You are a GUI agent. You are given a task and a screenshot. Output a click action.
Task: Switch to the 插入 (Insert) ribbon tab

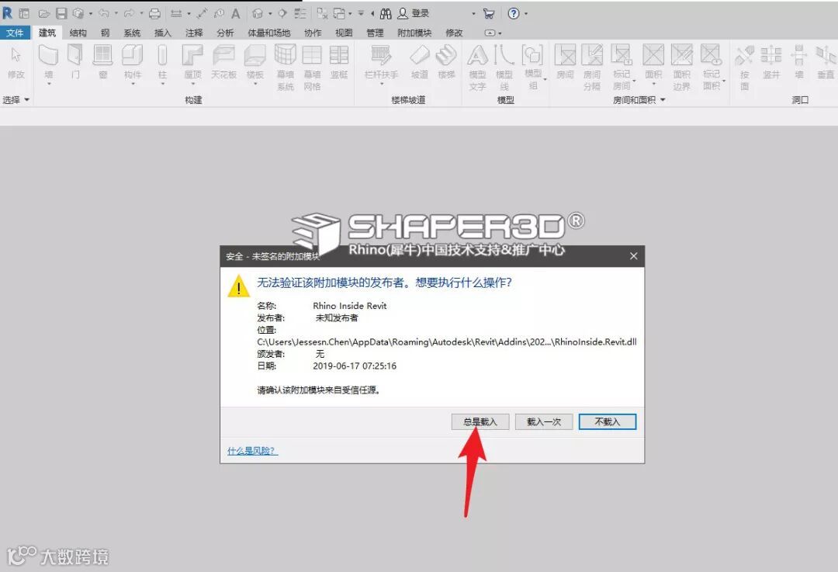pyautogui.click(x=162, y=33)
